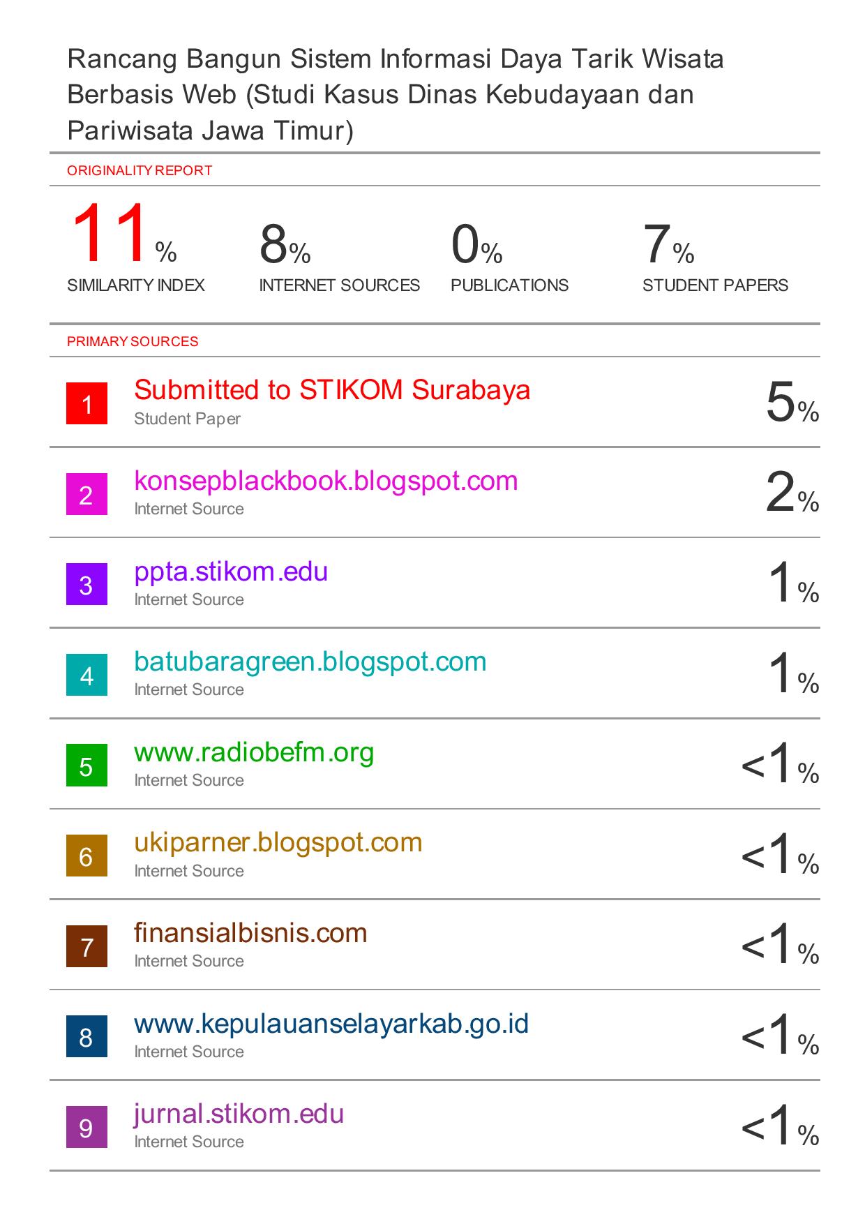865x1224 pixels.
Task: Click the magenta number 2 source badge
Action: pyautogui.click(x=86, y=494)
